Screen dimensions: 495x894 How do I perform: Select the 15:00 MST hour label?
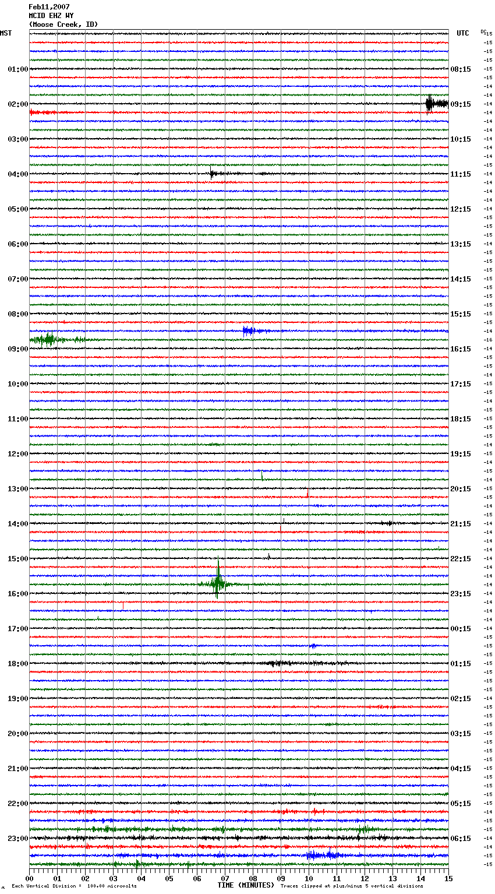point(17,559)
